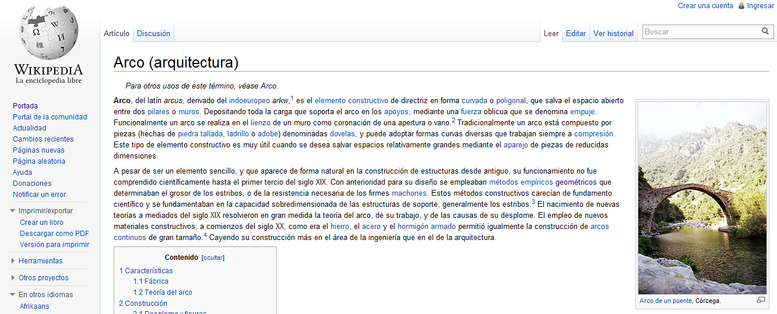This screenshot has width=777, height=314.
Task: Click Notificar un error link
Action: 39,195
